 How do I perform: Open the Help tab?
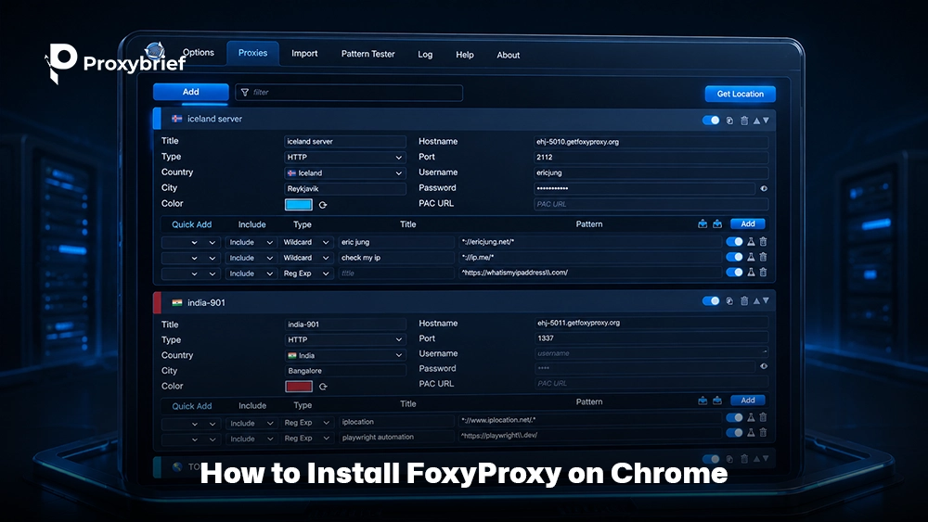465,55
